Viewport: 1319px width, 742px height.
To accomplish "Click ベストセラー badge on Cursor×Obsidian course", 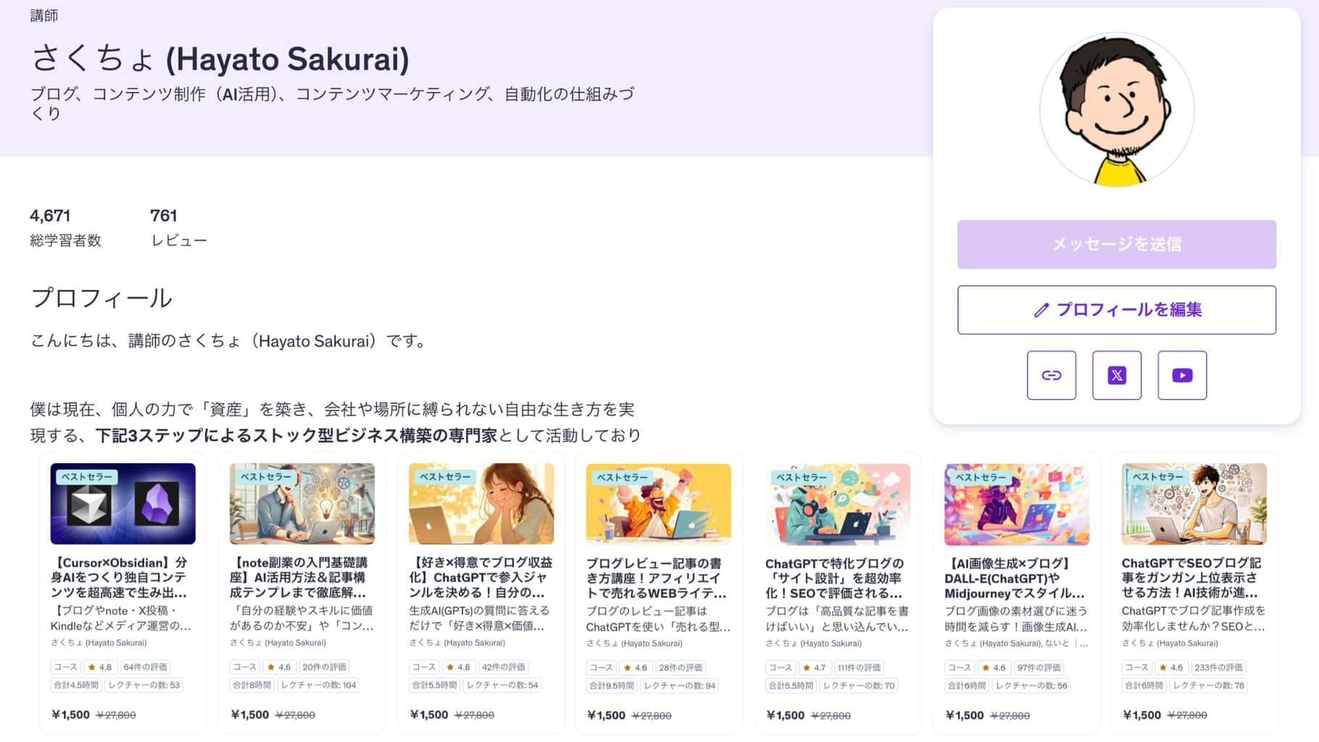I will pos(87,477).
